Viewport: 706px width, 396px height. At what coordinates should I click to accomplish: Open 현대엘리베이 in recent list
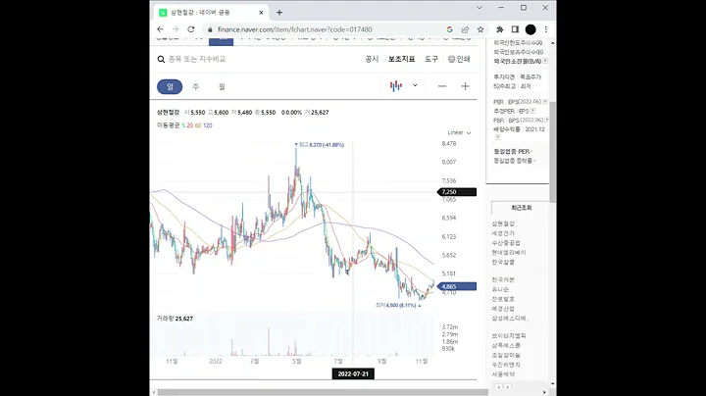509,253
